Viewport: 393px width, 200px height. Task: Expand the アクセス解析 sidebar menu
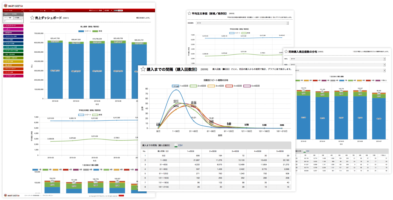13,40
